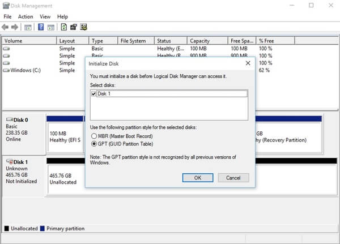Click the Disk 1 Not Initialized header

tap(24, 176)
